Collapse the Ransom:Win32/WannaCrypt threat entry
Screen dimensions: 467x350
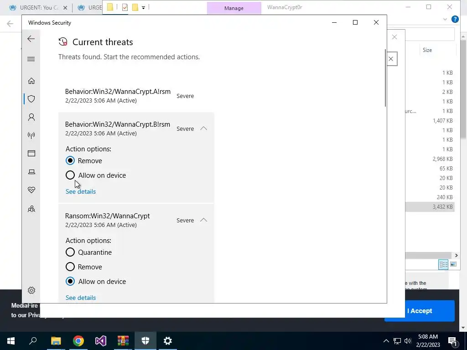point(204,220)
